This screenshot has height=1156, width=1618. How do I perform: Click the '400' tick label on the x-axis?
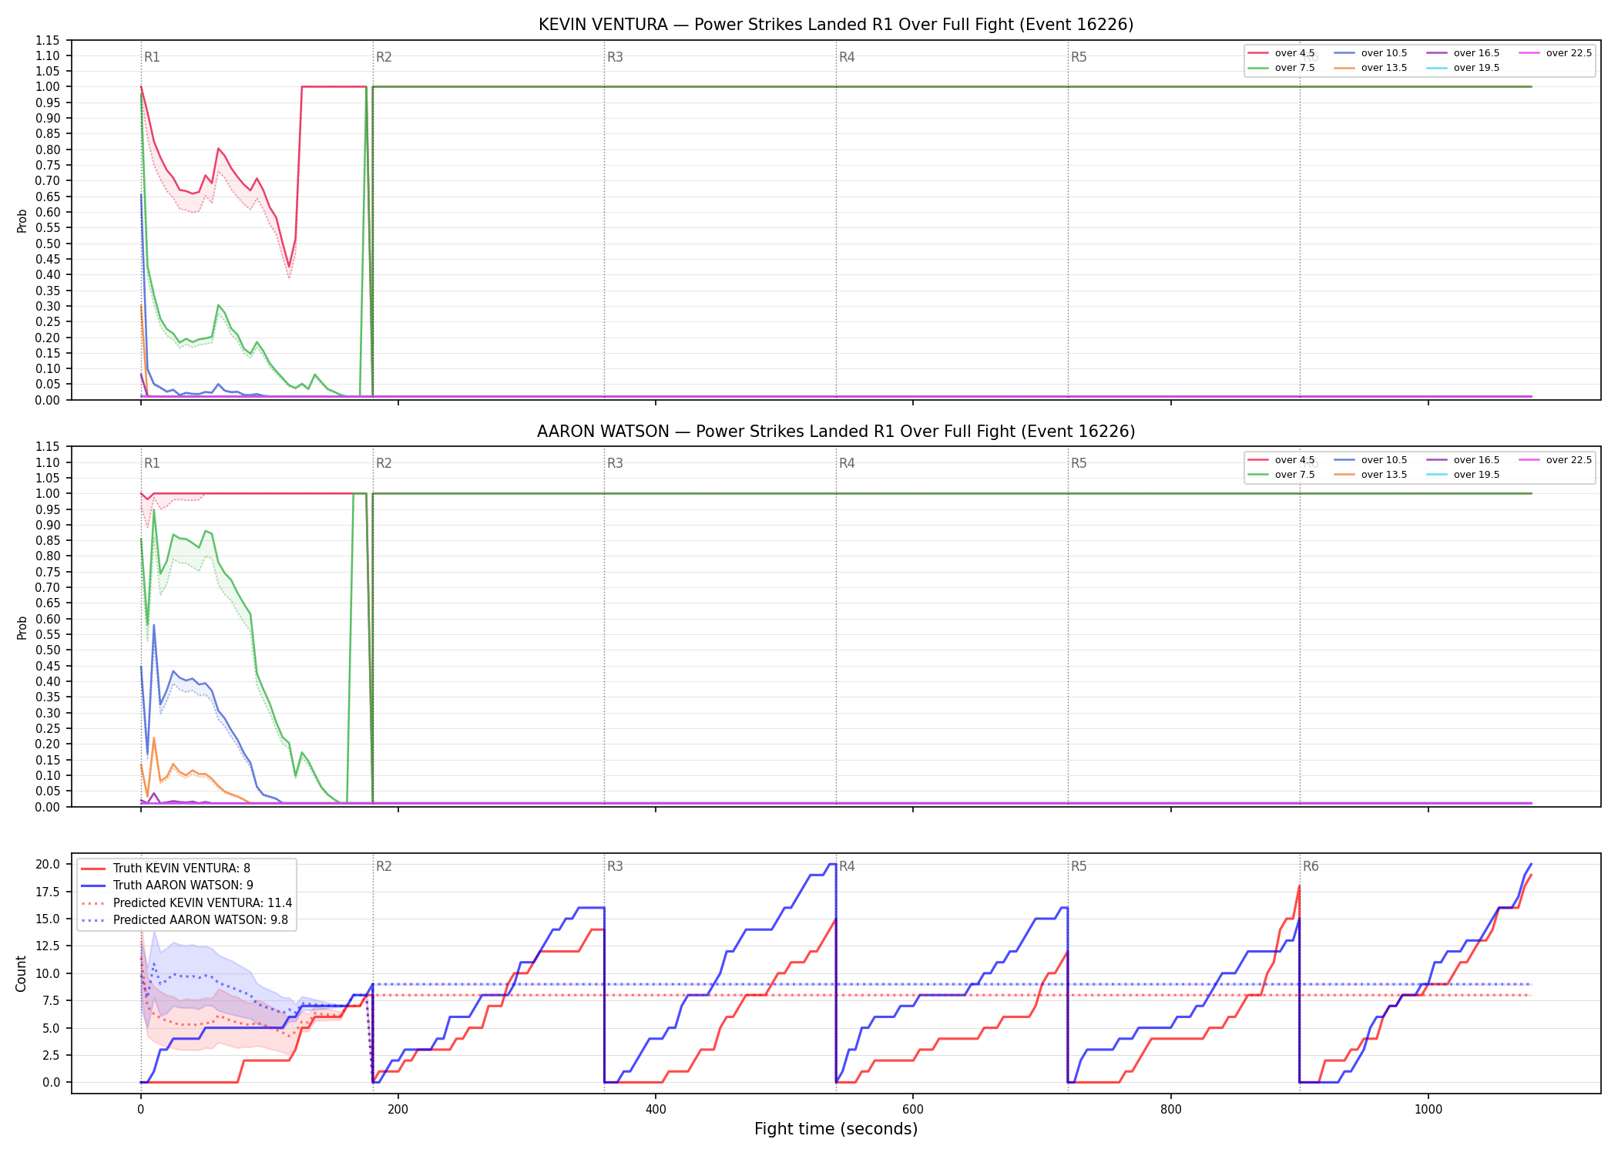click(656, 1110)
